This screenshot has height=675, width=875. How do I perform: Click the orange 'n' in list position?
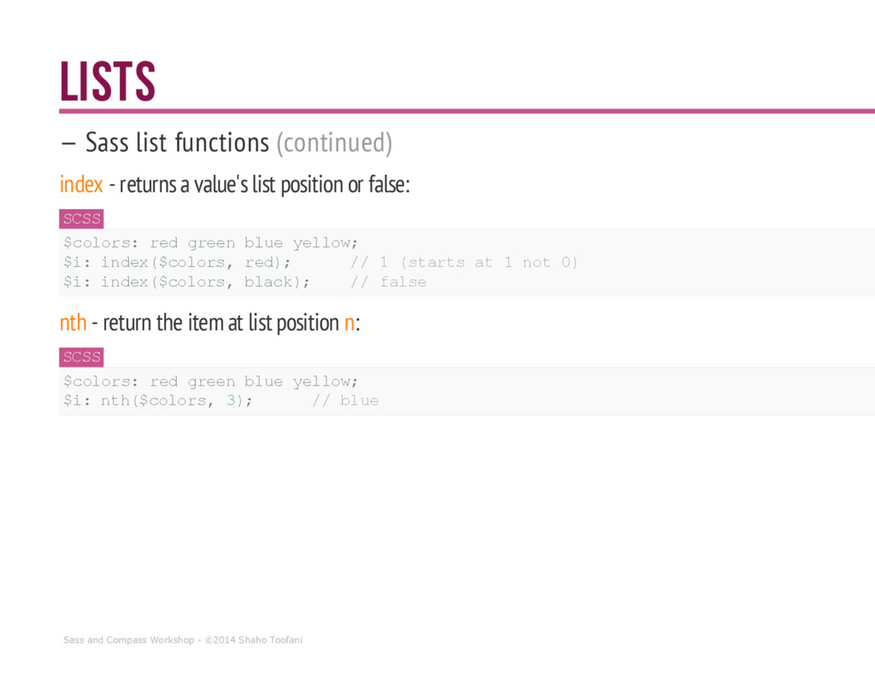[349, 323]
